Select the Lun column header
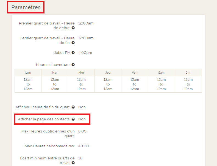217x166 pixels. [x=28, y=73]
